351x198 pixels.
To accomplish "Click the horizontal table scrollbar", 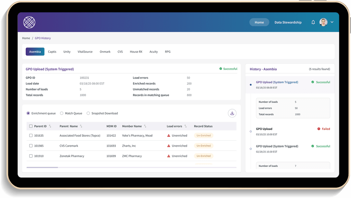I will tap(42, 167).
